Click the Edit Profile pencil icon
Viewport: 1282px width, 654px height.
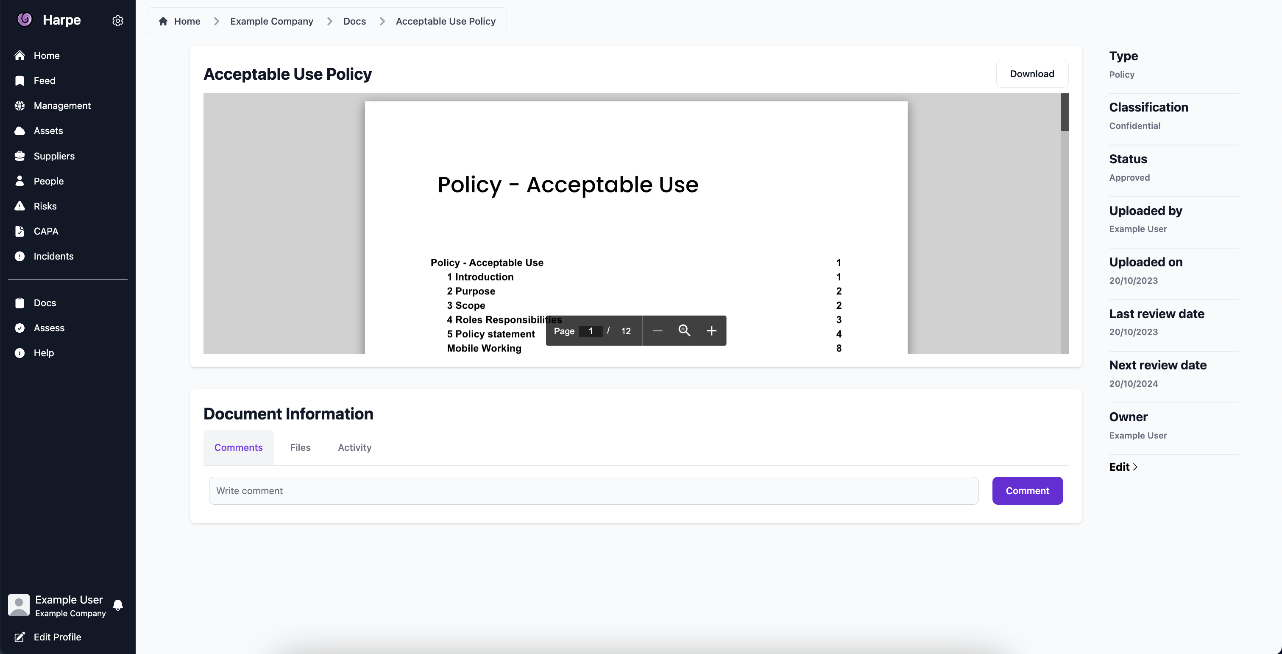pos(20,637)
